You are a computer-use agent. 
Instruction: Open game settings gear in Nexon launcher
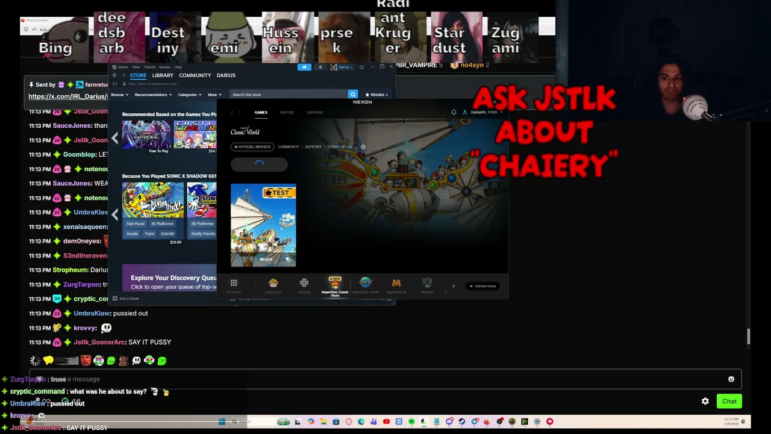click(x=363, y=146)
